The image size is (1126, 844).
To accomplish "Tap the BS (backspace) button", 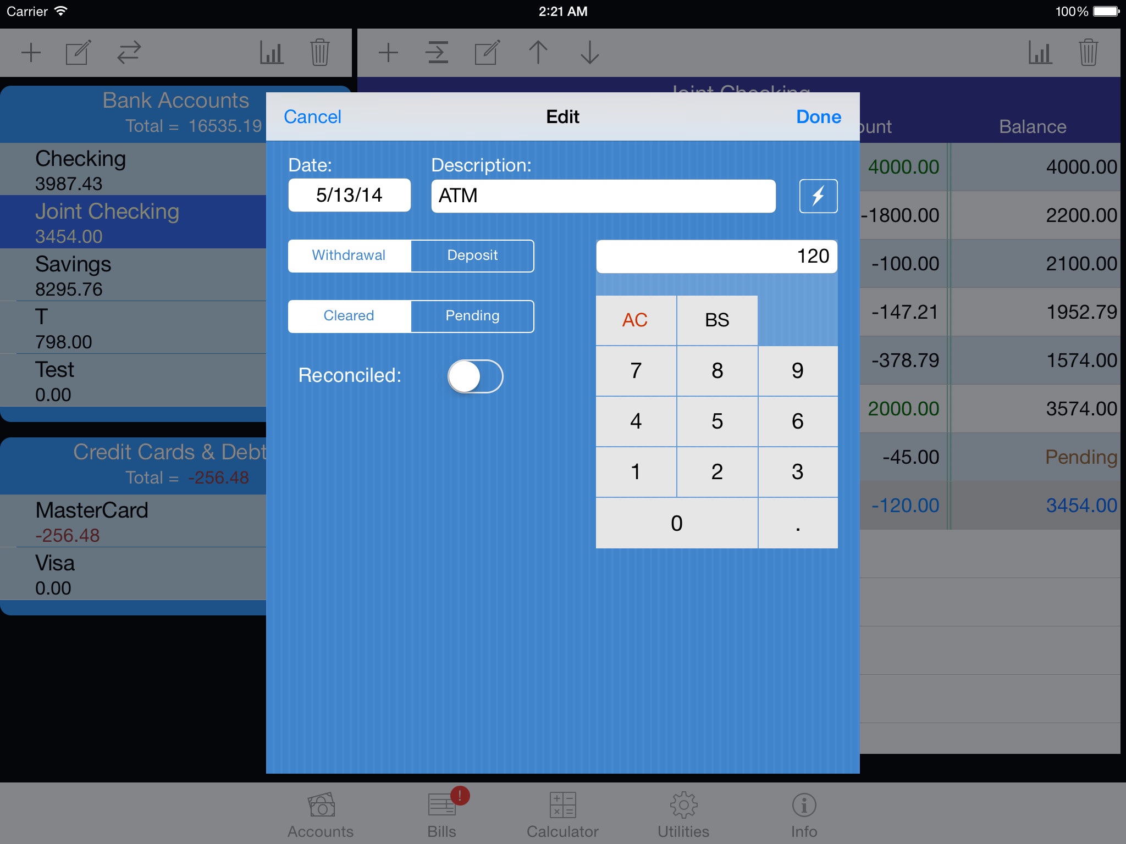I will coord(716,318).
